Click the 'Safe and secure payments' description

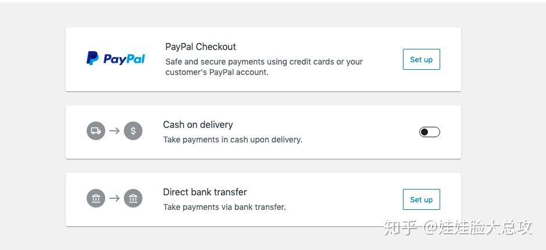264,67
